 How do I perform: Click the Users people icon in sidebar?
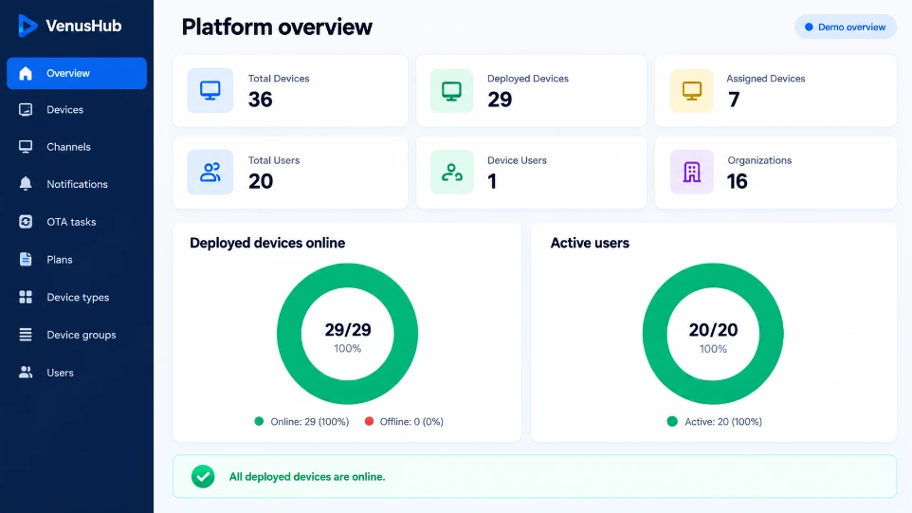(x=26, y=373)
